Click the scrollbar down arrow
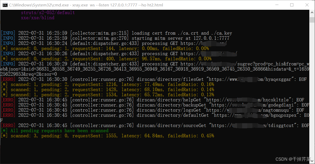 [x=312, y=161]
